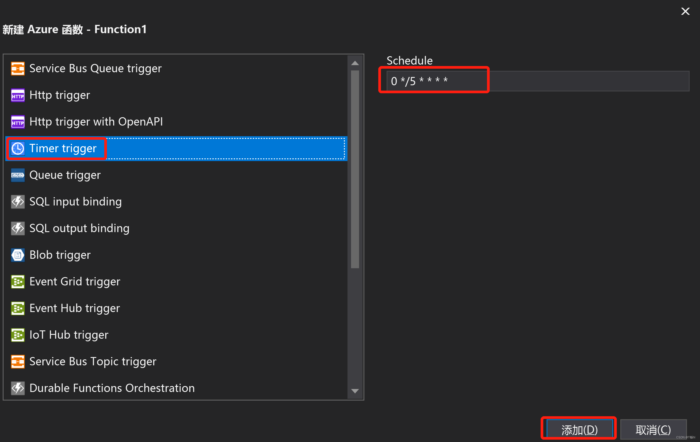Click the Schedule cron expression field
700x442 pixels.
coord(538,81)
